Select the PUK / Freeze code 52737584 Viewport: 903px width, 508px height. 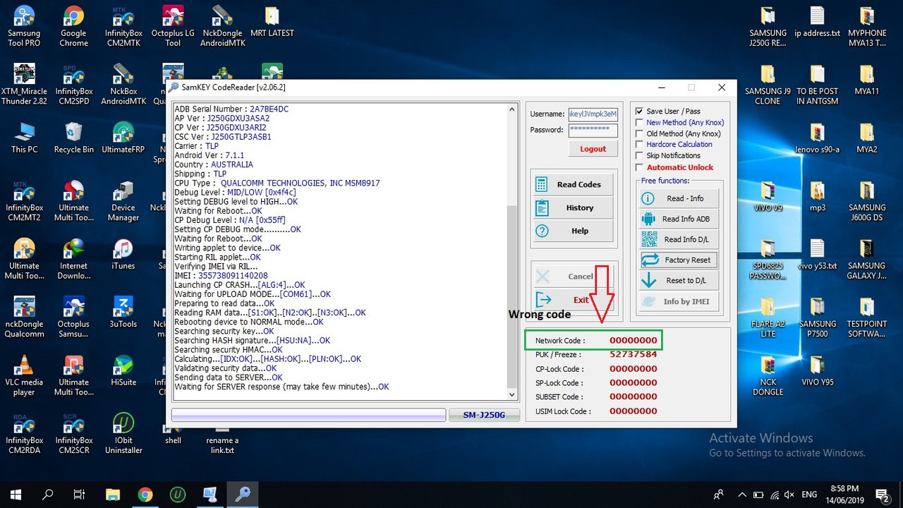pos(633,354)
